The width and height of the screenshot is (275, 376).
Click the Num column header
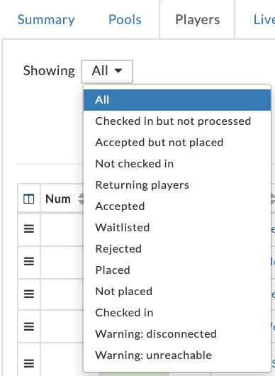[x=58, y=199]
